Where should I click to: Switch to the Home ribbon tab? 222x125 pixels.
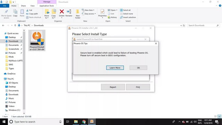point(14,6)
